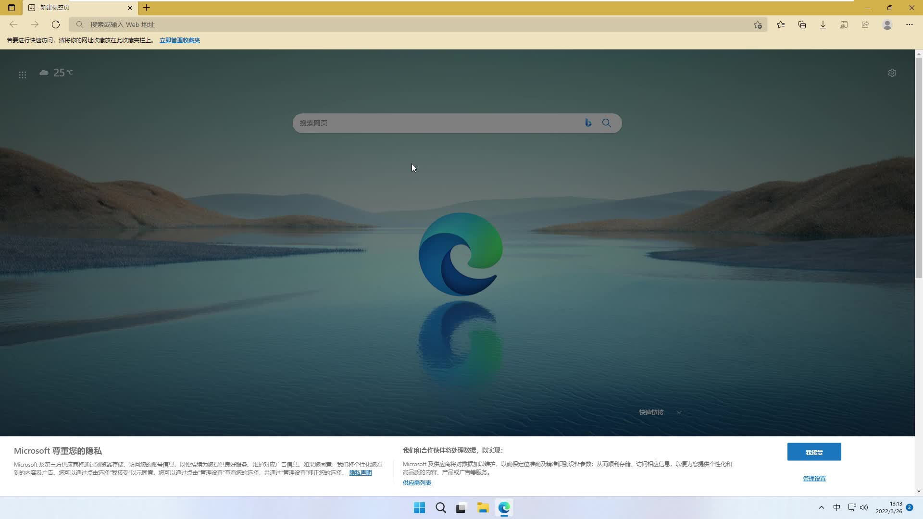
Task: Click the 我接受 accept button
Action: coord(814,452)
